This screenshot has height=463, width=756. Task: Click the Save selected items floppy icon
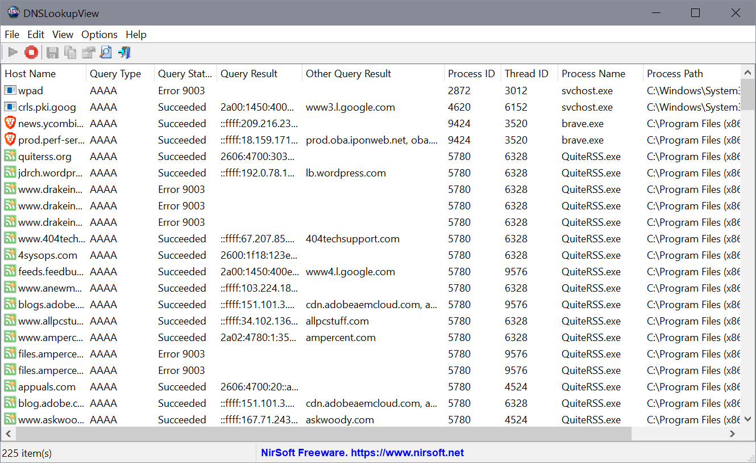(x=52, y=53)
